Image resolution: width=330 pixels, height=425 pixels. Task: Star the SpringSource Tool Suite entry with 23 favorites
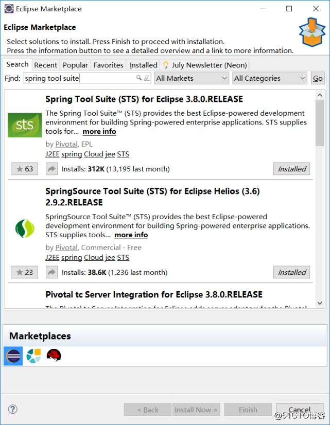click(x=24, y=272)
